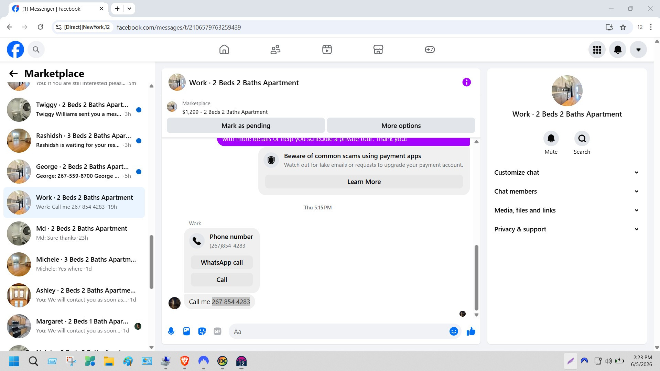Expand Customize chat section

coord(567,173)
